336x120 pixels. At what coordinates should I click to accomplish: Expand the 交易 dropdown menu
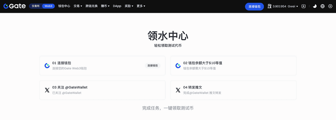[78, 6]
